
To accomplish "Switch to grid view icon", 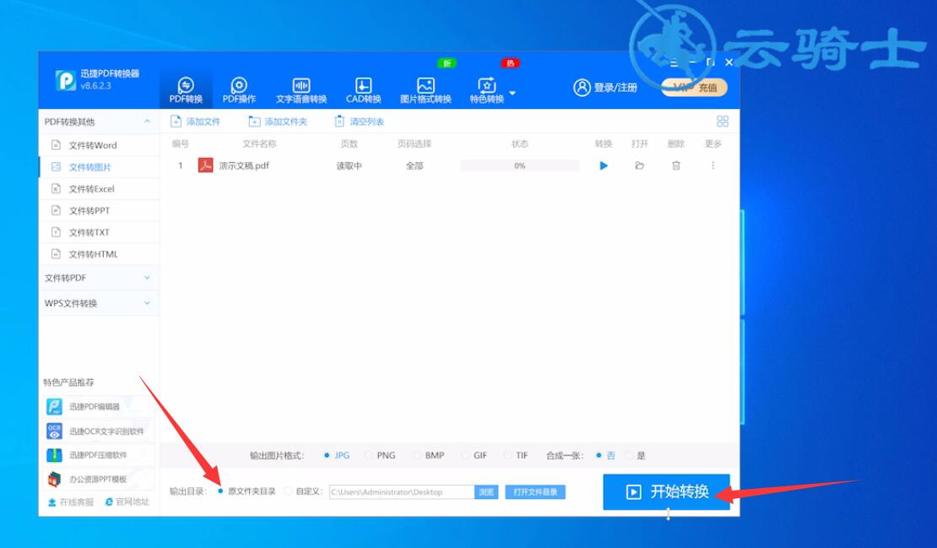I will (x=723, y=122).
